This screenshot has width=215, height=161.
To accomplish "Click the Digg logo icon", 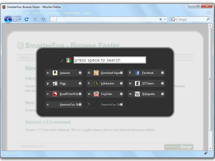I will point(55,83).
